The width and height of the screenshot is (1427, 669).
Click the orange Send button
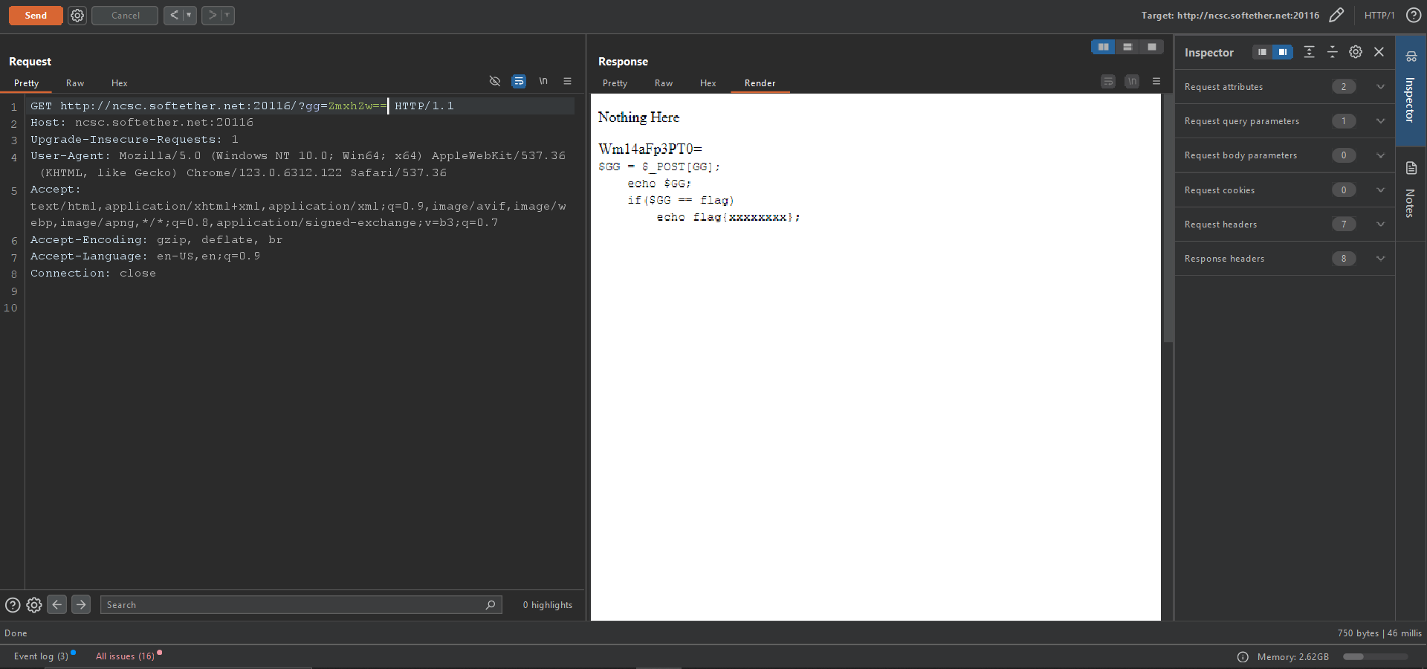pyautogui.click(x=36, y=16)
